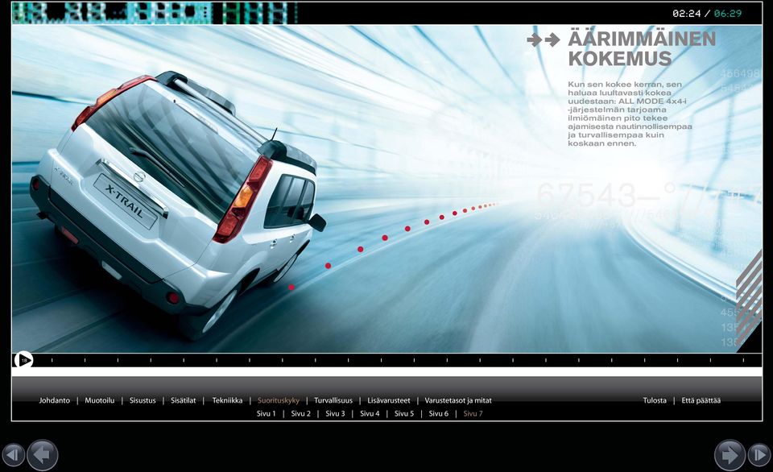
Task: Select the Tekniikka section
Action: tap(227, 400)
